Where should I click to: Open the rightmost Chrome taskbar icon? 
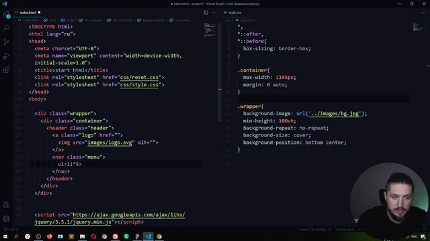pos(159,236)
